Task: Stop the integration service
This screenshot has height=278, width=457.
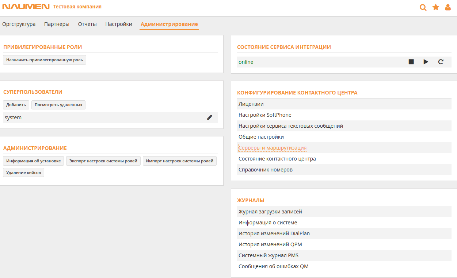Action: (x=411, y=62)
